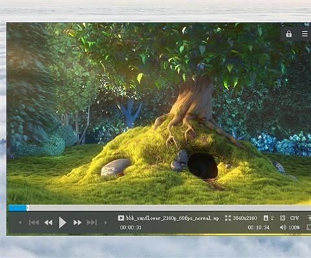
Task: Start playback with the Play button
Action: 62,222
